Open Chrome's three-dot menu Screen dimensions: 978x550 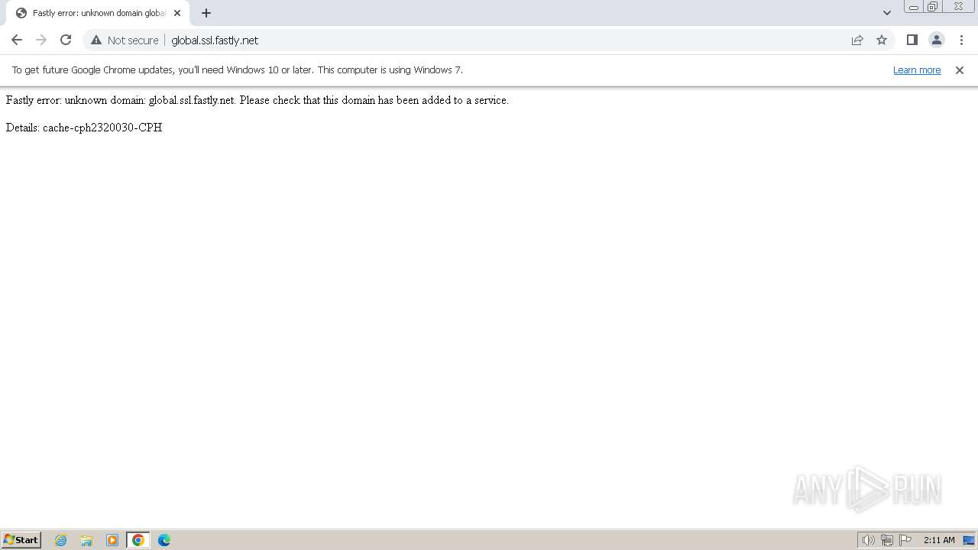coord(961,40)
